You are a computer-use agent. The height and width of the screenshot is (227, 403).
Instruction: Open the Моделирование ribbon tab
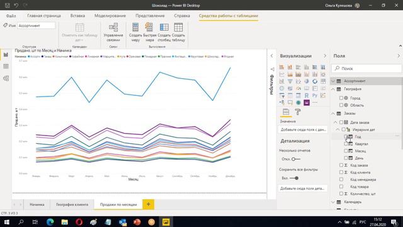(x=110, y=16)
